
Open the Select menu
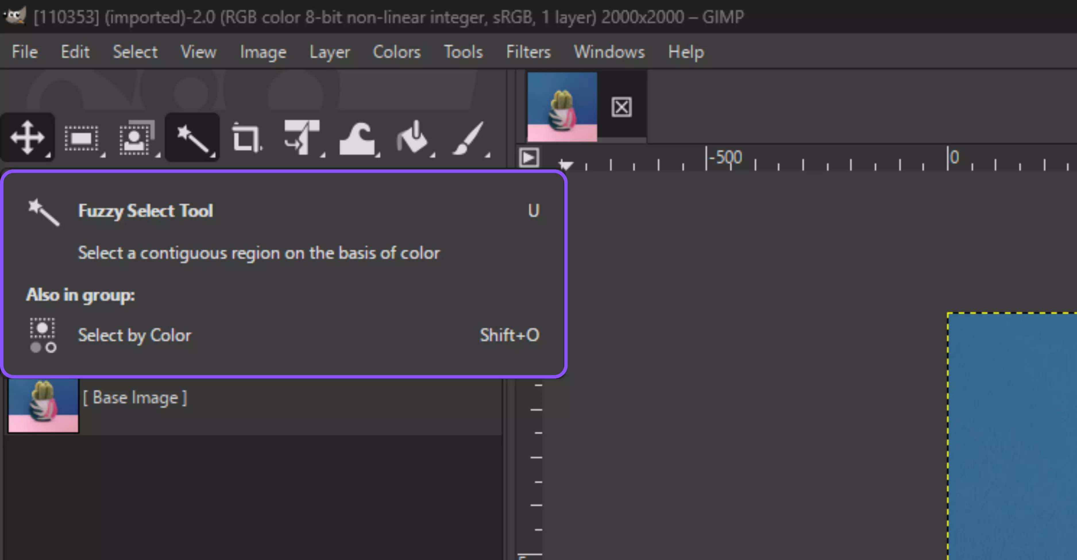(135, 51)
